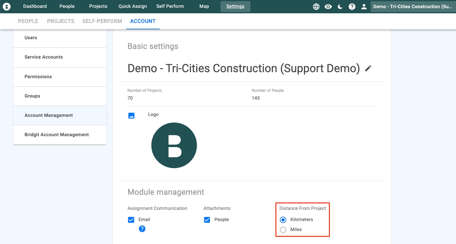This screenshot has height=244, width=456.
Task: Toggle the Email checkbox
Action: pos(131,220)
